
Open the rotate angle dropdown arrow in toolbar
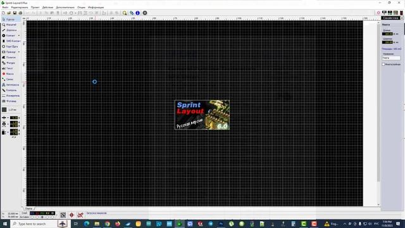point(75,13)
